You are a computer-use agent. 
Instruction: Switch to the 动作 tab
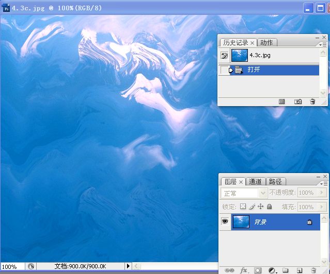coord(266,43)
